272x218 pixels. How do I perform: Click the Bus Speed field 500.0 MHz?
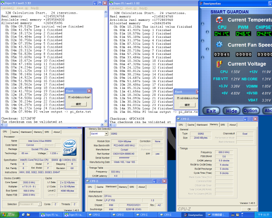(29, 191)
